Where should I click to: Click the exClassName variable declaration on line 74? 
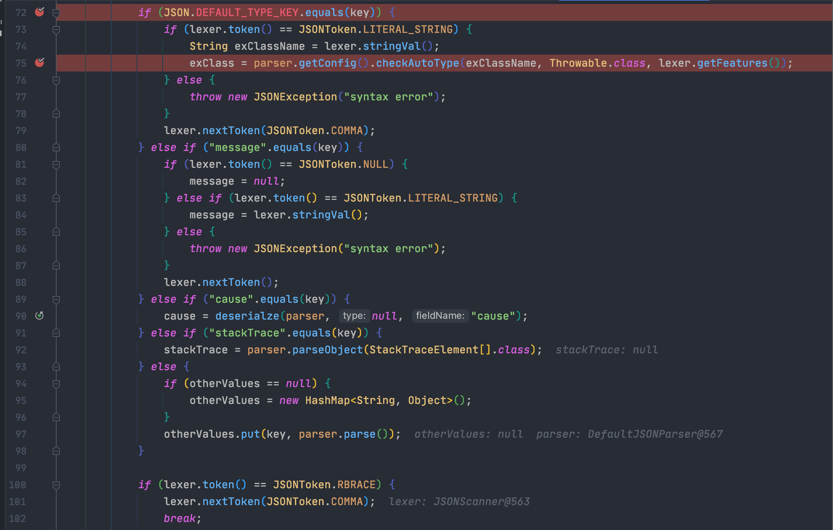pyautogui.click(x=269, y=46)
